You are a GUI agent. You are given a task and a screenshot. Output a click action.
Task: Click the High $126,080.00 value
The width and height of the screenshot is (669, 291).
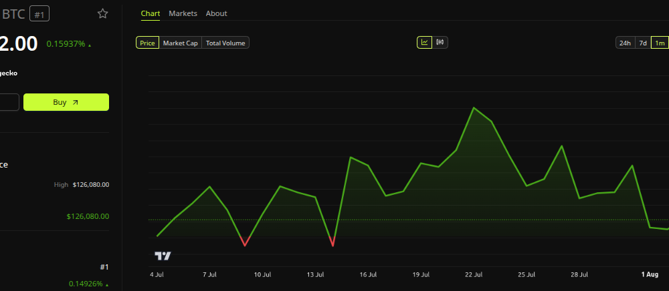[91, 185]
